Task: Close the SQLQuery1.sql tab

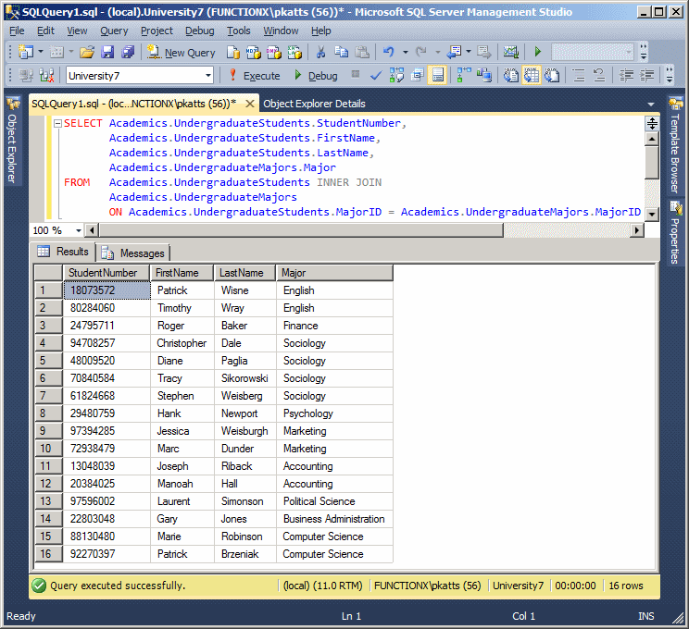Action: [250, 104]
